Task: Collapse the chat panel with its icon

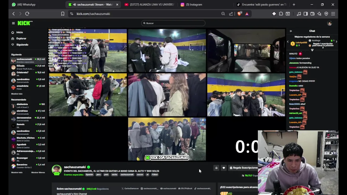Action: tap(291, 31)
